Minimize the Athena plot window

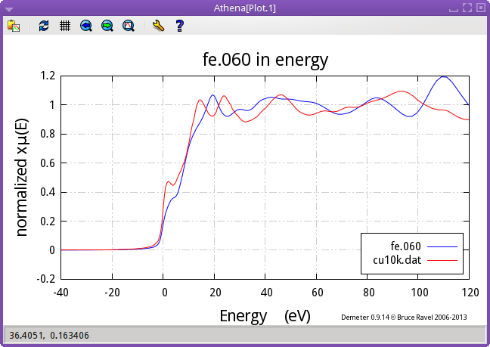pyautogui.click(x=454, y=7)
